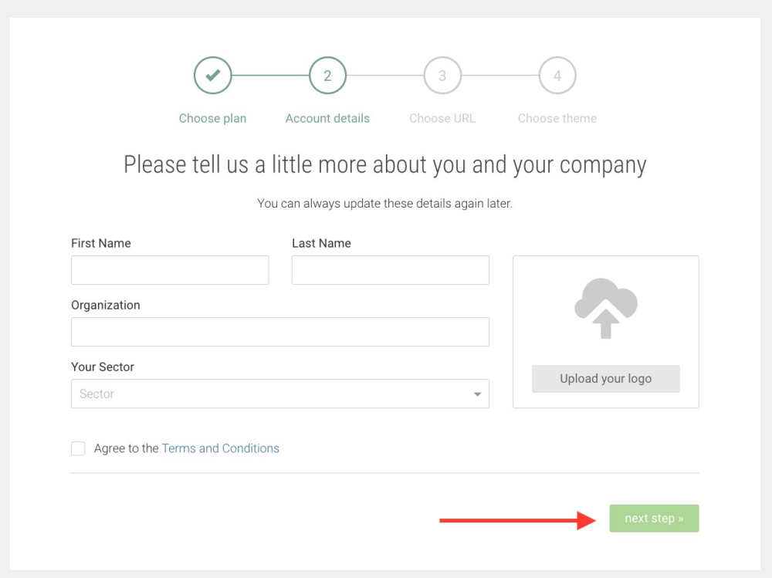Open the Terms and Conditions link
The height and width of the screenshot is (578, 772).
[221, 448]
